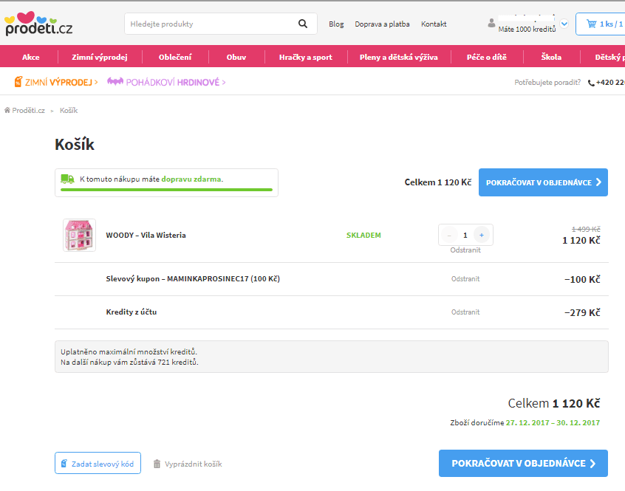625x491 pixels.
Task: Click the home breadcrumb icon
Action: 7,110
